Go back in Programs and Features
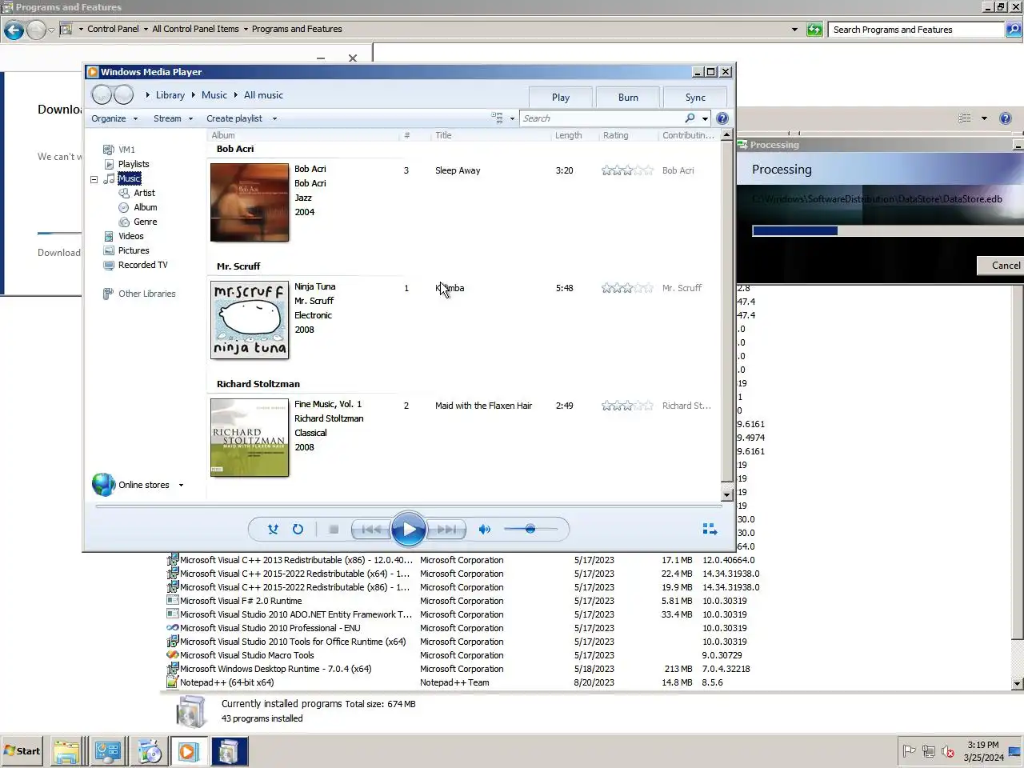 click(x=14, y=30)
